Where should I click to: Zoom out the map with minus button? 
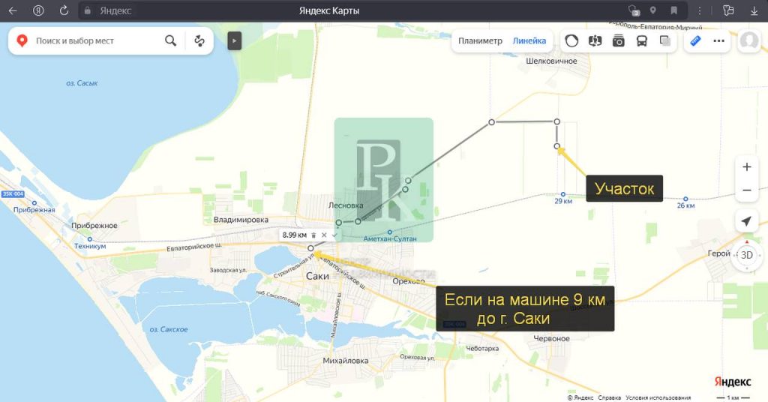pos(746,190)
